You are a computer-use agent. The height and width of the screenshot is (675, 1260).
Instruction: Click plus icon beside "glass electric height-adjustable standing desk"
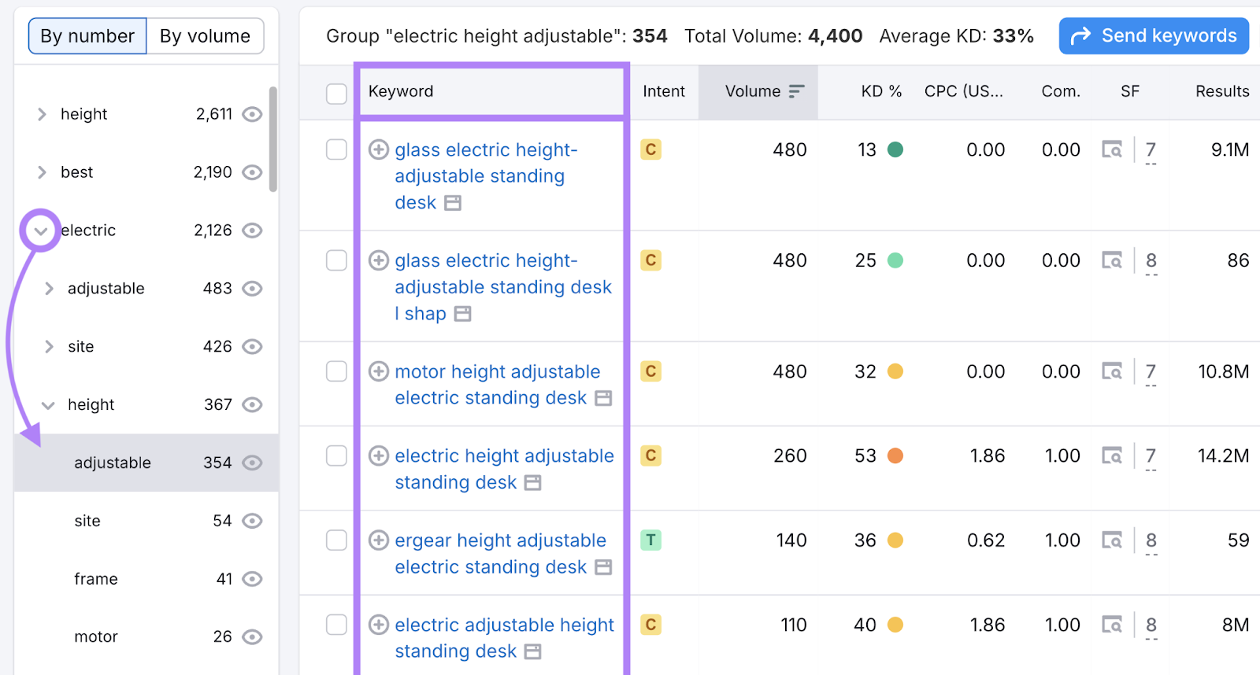[x=379, y=149]
